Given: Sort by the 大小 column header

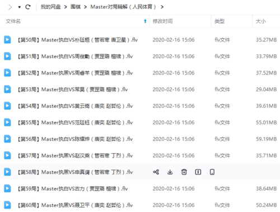Looking at the screenshot, I should (x=261, y=21).
